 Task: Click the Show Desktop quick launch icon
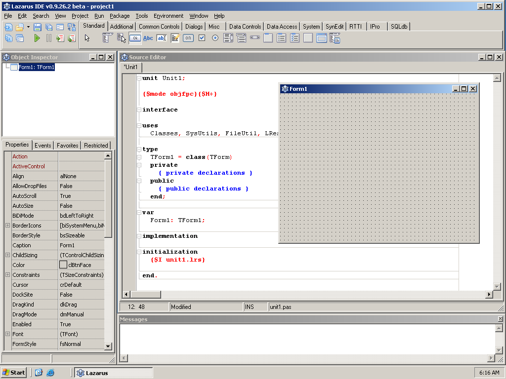39,373
